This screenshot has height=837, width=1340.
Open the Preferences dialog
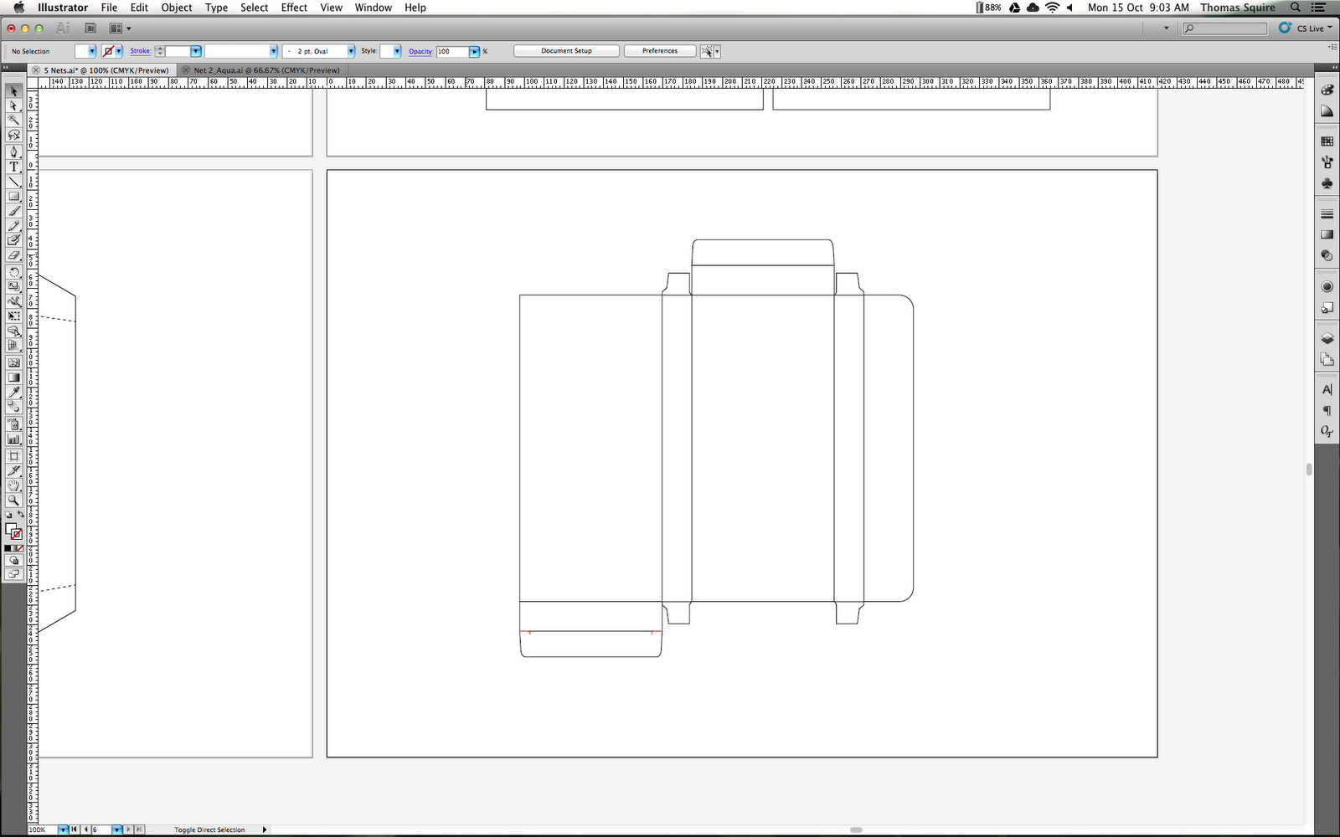[659, 50]
